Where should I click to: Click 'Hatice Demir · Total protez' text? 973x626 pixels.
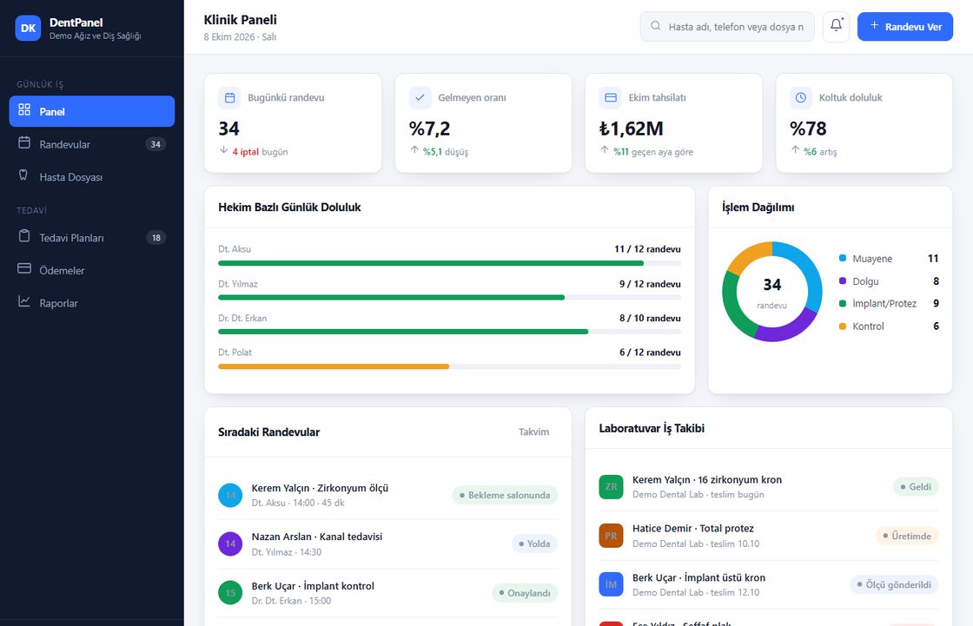tap(692, 529)
